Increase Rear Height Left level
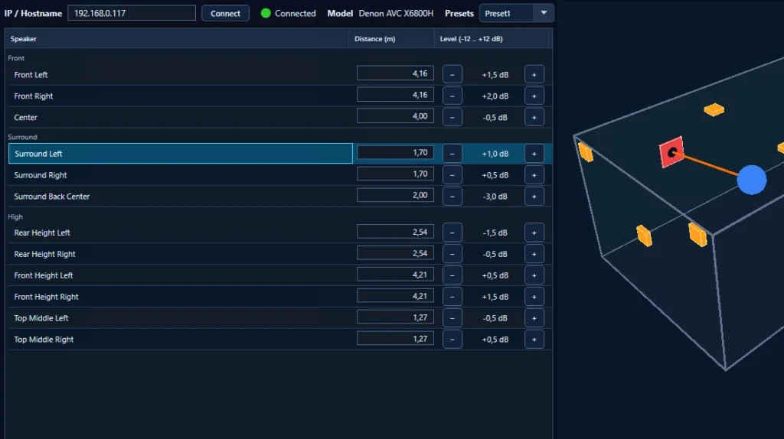The height and width of the screenshot is (439, 784). (534, 233)
